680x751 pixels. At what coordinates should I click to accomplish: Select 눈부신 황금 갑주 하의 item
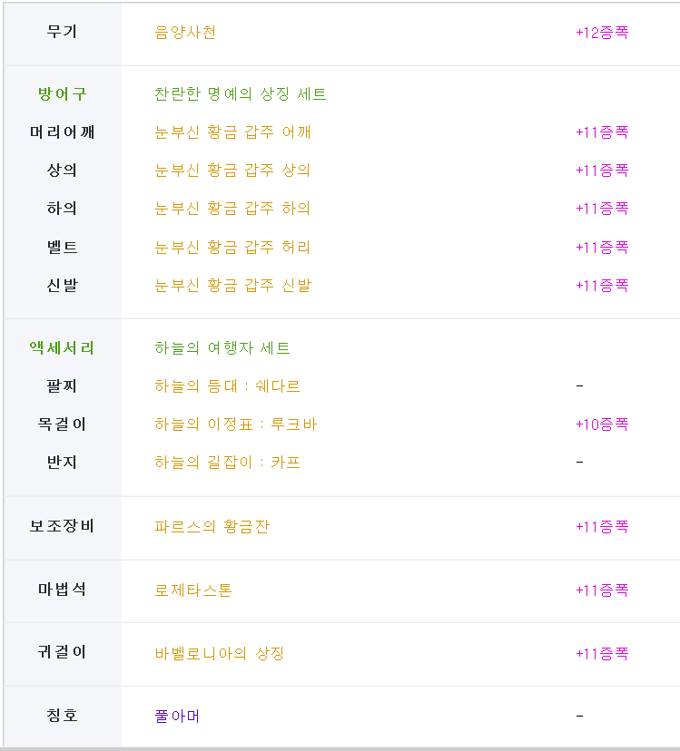232,209
